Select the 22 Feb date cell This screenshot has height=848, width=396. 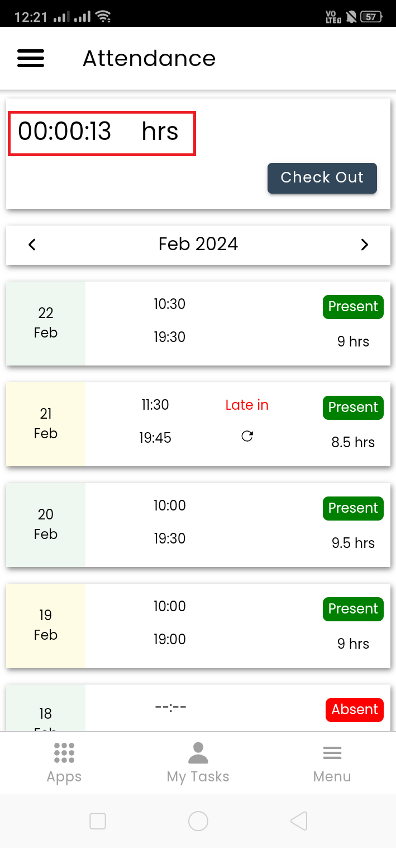pyautogui.click(x=46, y=323)
